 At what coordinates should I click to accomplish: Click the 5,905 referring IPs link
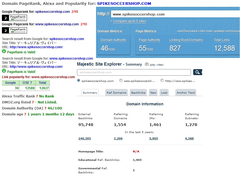tap(154, 139)
